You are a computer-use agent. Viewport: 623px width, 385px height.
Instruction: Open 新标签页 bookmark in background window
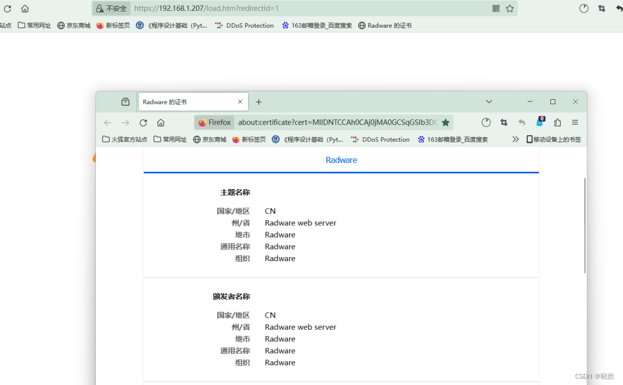pyautogui.click(x=113, y=25)
